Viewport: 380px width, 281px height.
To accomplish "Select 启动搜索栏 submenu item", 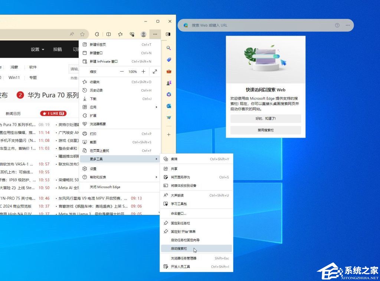I will [x=196, y=248].
